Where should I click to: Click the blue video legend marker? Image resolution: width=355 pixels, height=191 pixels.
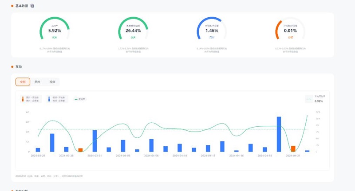point(48,99)
